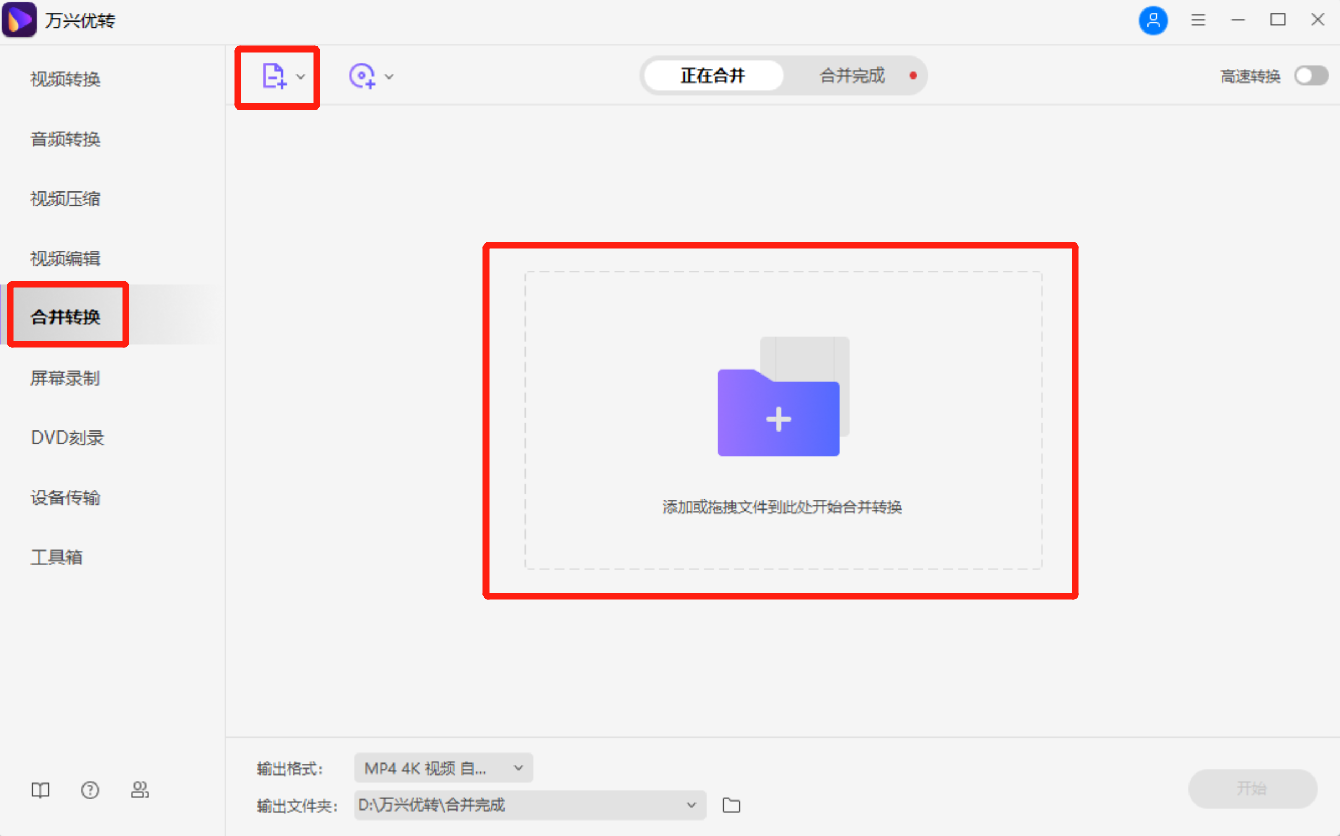Click the 开始 start button
1340x836 pixels.
1253,788
